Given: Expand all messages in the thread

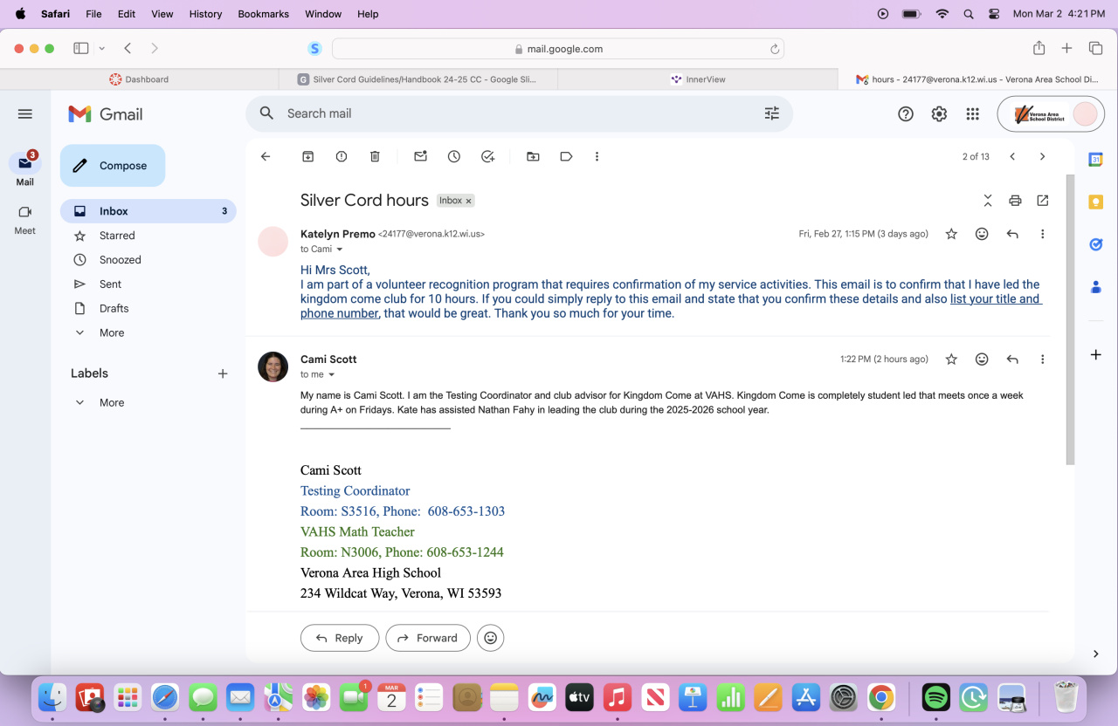Looking at the screenshot, I should (988, 201).
